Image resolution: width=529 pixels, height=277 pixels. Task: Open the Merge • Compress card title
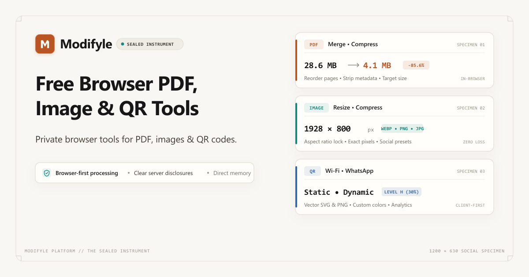353,44
